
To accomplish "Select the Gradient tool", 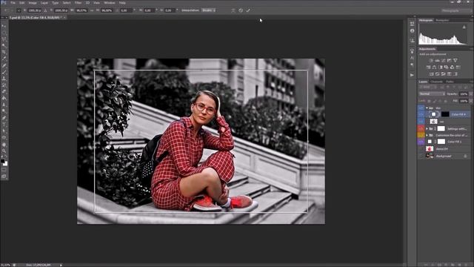I will tap(4, 98).
